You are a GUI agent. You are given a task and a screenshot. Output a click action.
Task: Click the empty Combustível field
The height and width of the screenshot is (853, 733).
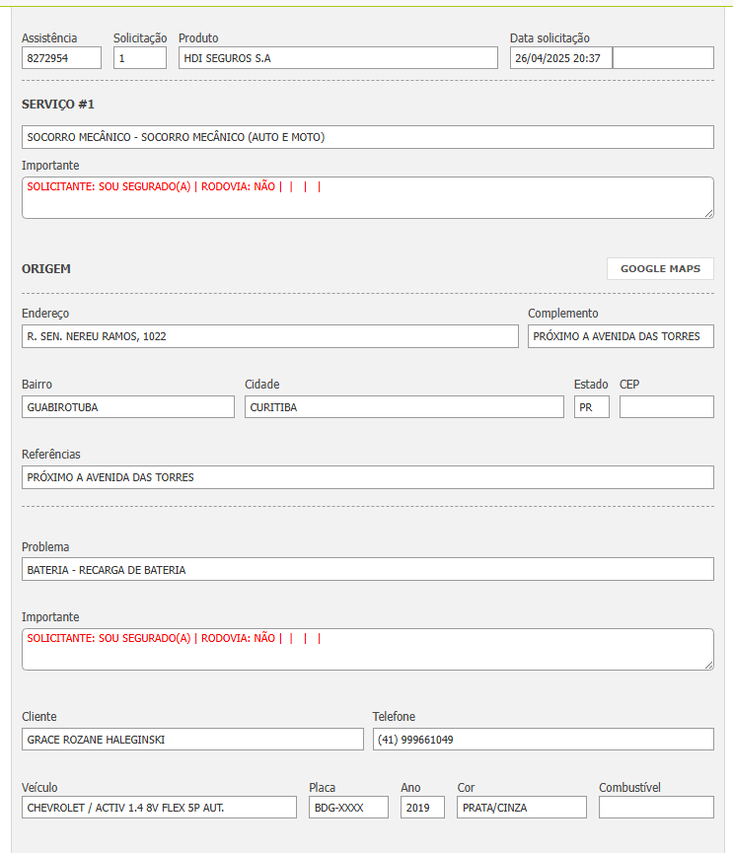click(656, 808)
